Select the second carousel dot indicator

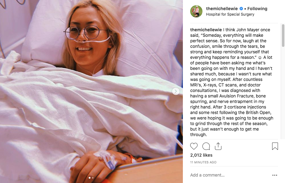click(93, 178)
